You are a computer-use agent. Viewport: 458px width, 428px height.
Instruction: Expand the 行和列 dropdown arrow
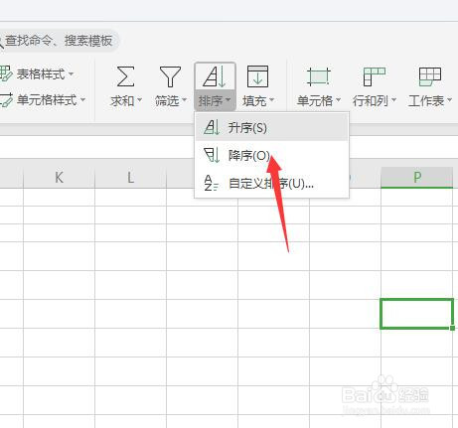click(x=393, y=99)
